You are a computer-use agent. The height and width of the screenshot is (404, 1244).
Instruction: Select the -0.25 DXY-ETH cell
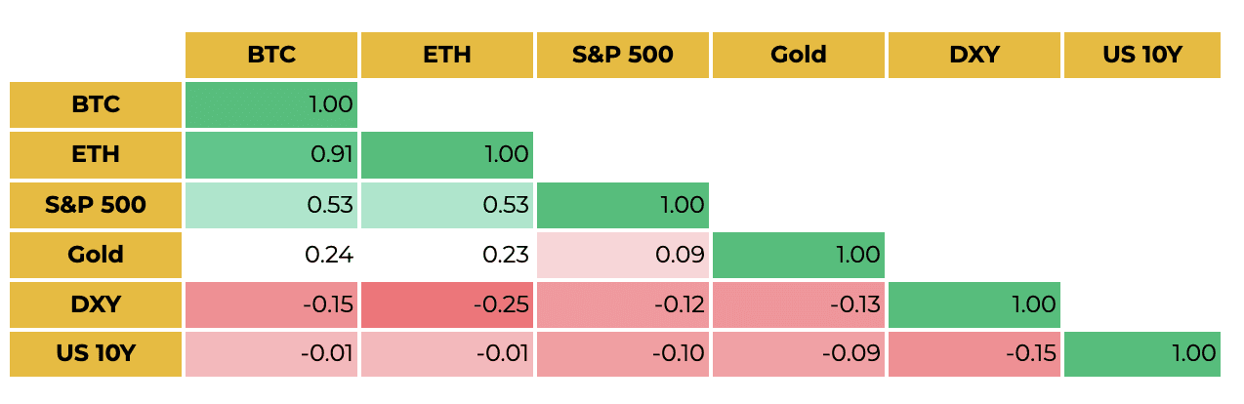click(447, 304)
